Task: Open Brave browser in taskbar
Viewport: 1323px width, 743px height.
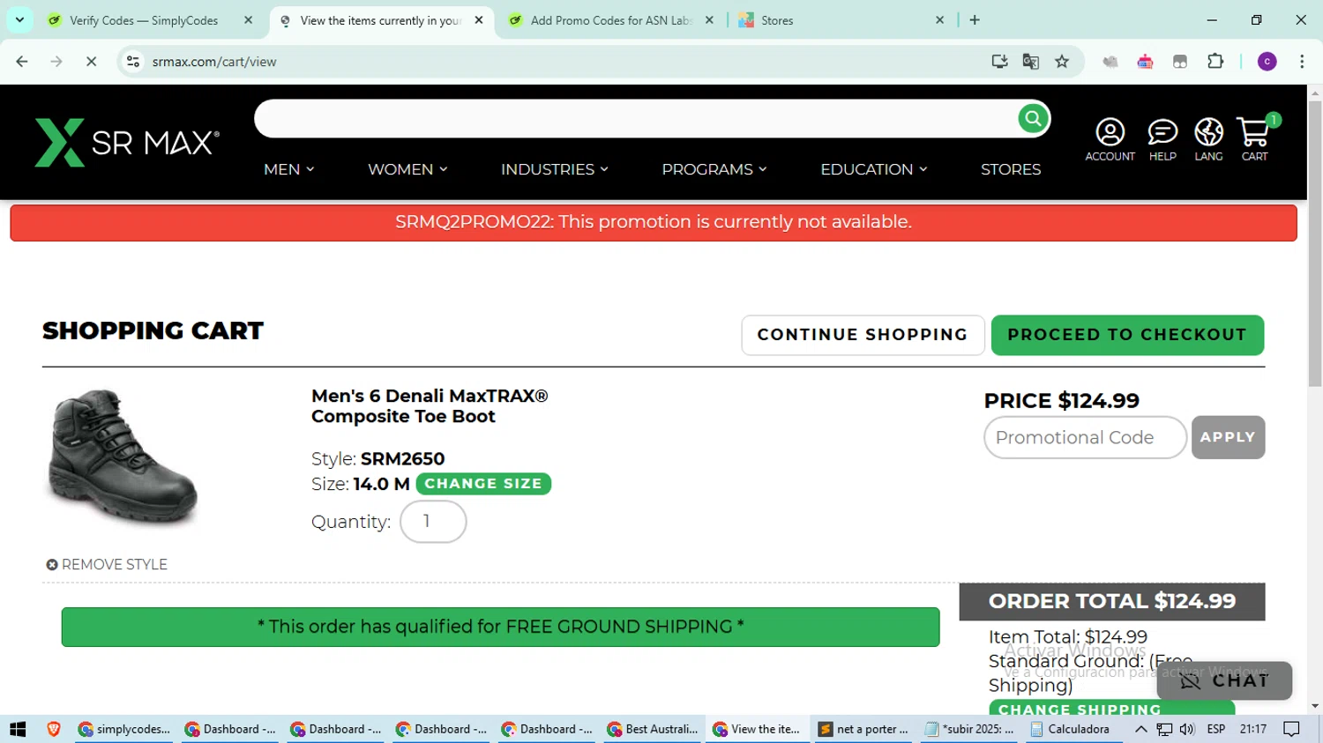Action: (54, 729)
